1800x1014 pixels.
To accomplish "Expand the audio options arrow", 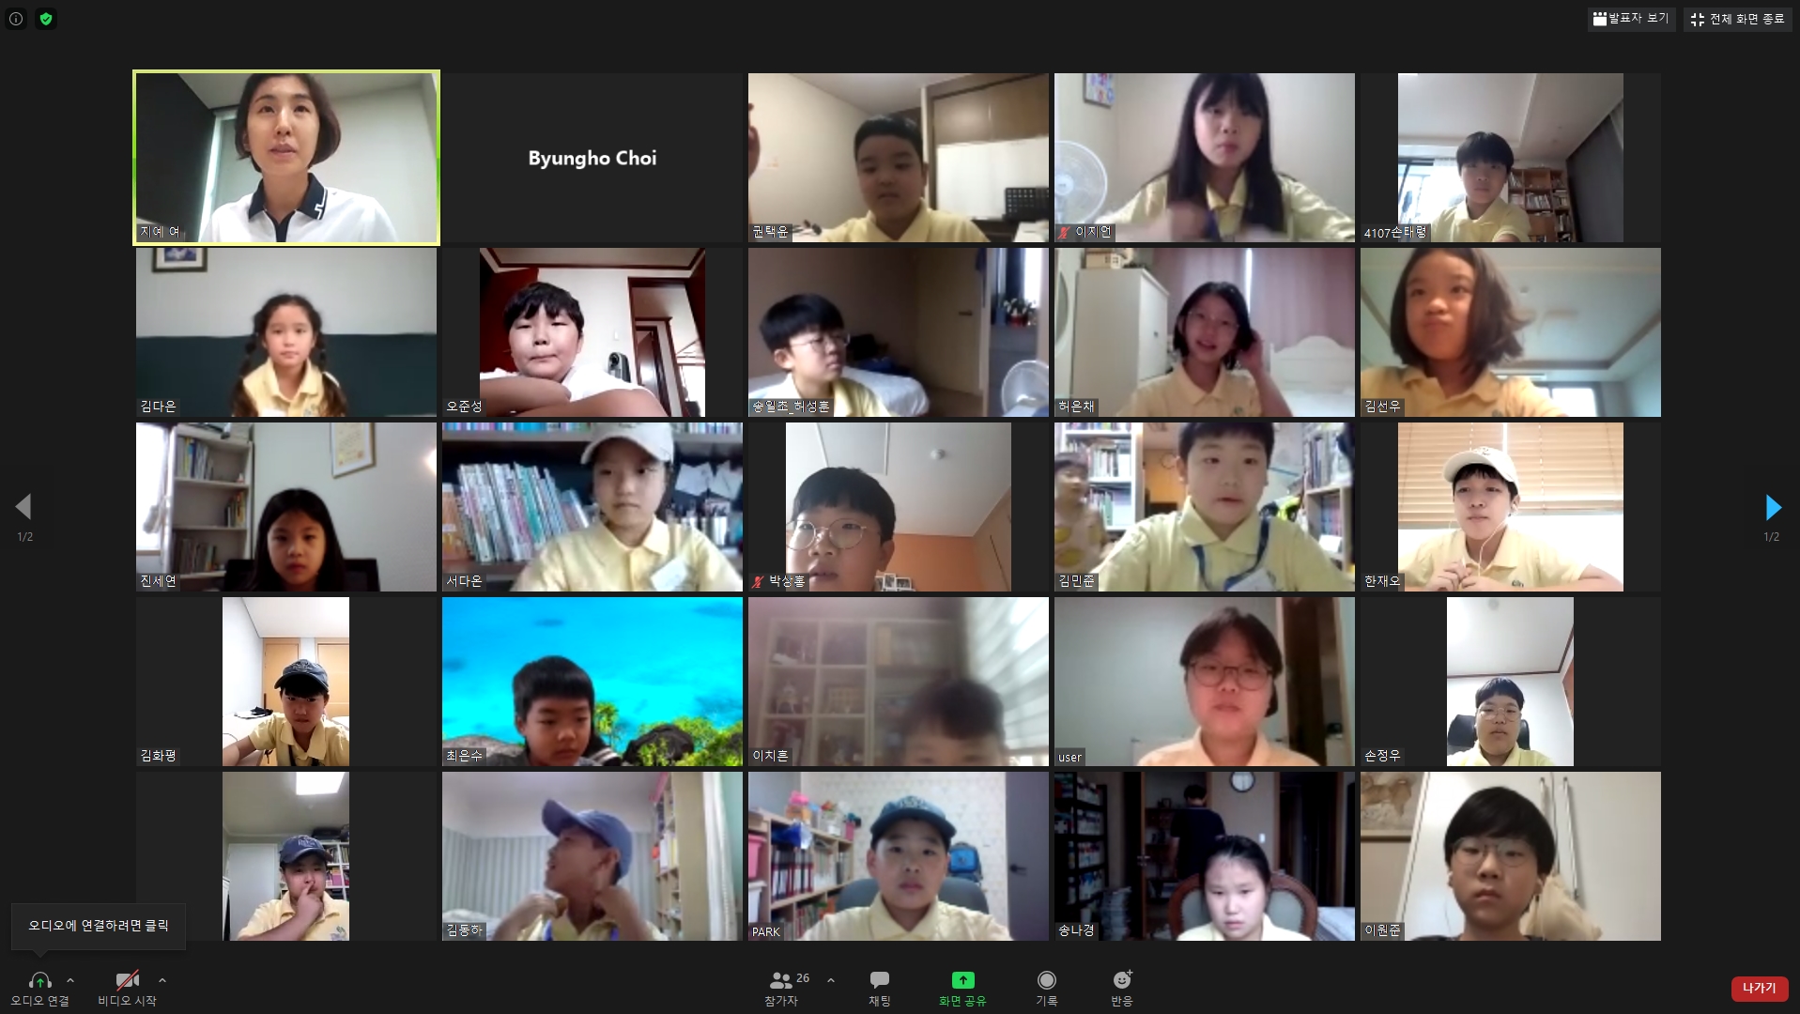I will pos(70,980).
